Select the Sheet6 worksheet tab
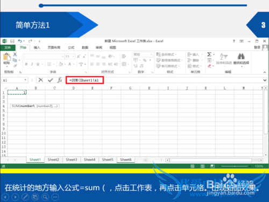The image size is (269, 202). pyautogui.click(x=126, y=159)
